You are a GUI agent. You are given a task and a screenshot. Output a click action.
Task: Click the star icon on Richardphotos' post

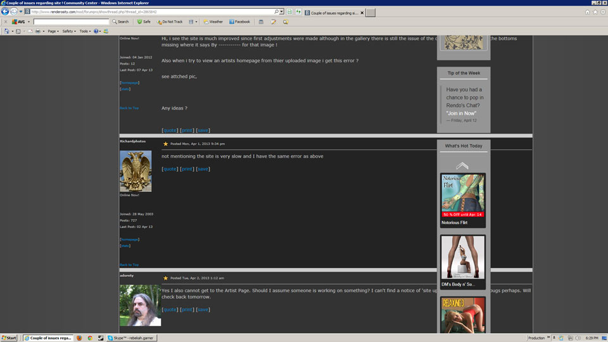pyautogui.click(x=165, y=144)
